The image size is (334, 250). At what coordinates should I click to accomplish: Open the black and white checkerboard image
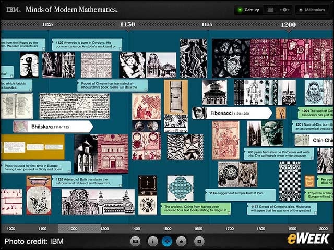point(290,181)
